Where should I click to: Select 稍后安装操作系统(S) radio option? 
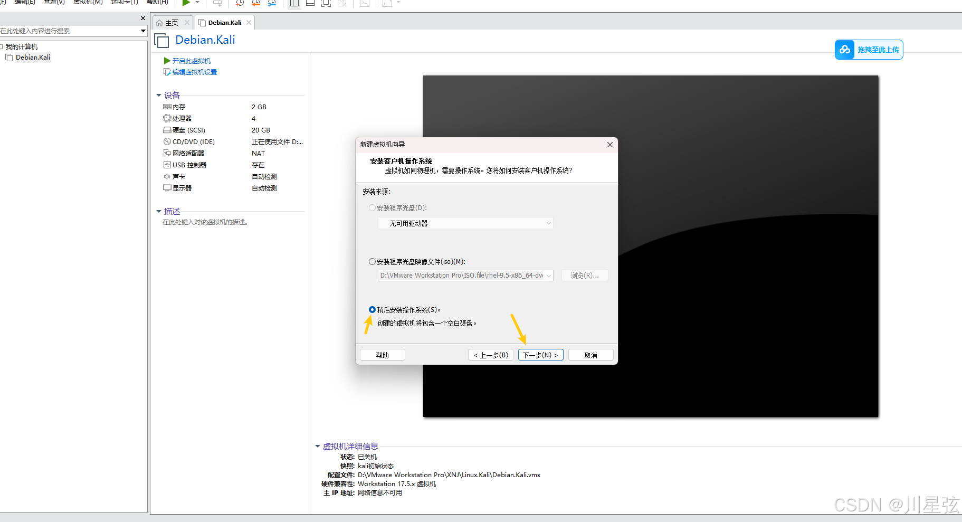[x=372, y=310]
